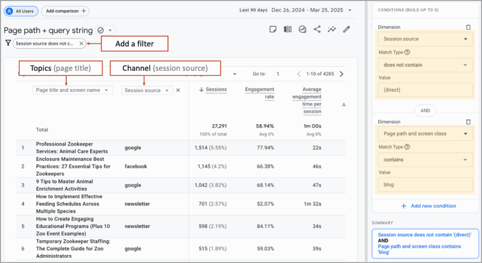This screenshot has width=482, height=263.
Task: Click How to Create Engaging Educational Programs title
Action: [73, 226]
